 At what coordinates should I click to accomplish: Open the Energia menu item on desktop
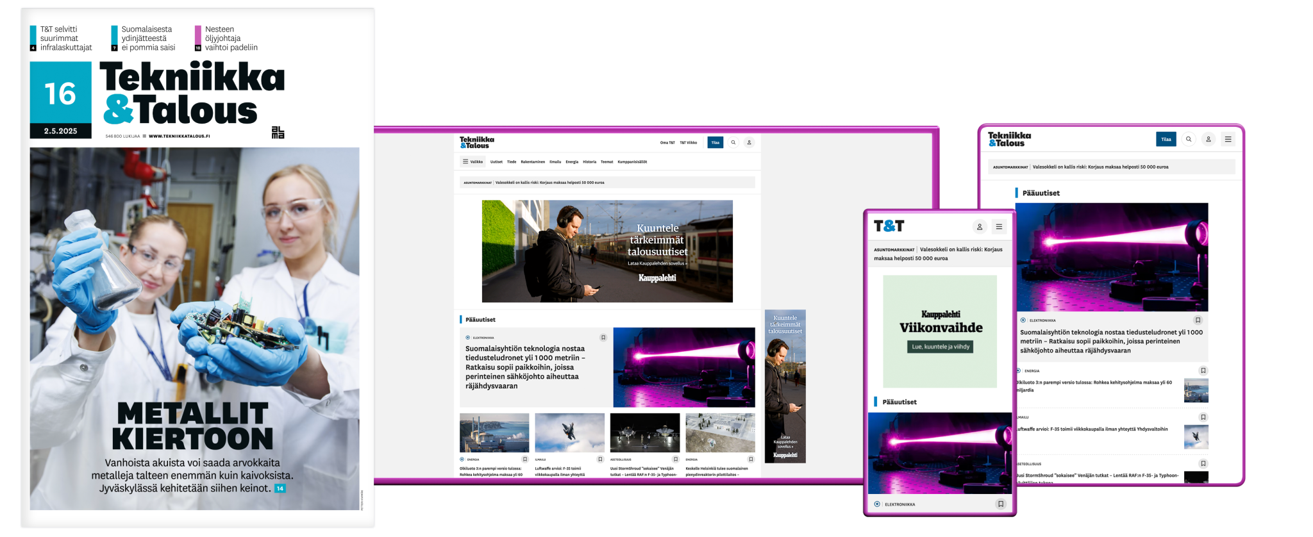(x=572, y=161)
